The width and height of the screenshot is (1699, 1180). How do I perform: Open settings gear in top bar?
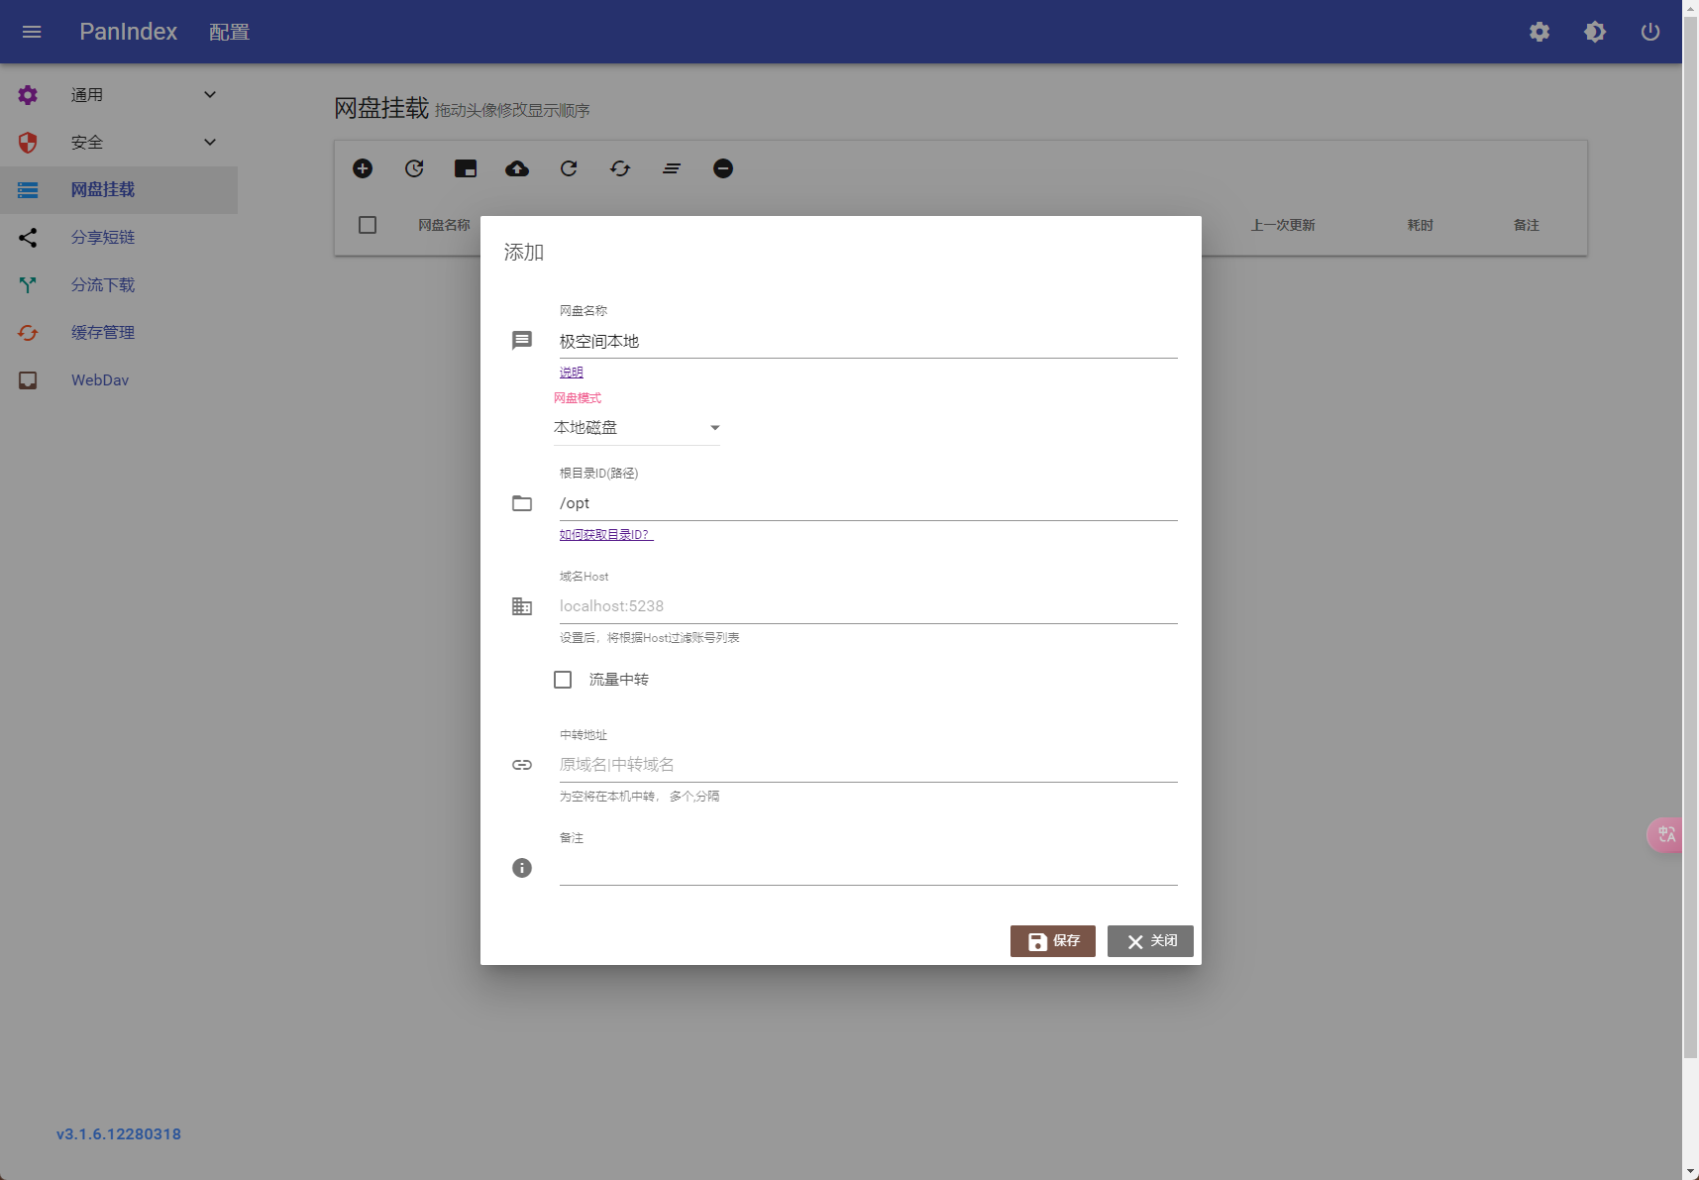(1540, 32)
